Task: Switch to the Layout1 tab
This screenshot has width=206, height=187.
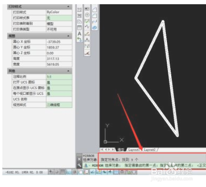Action: tap(134, 150)
